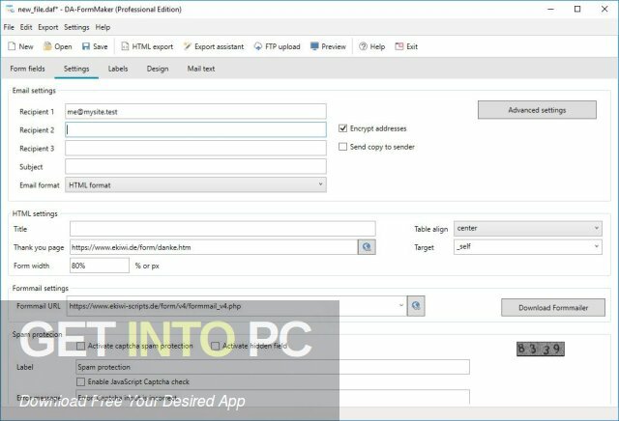Open the Edit menu
Screen dimensions: 619x421
[x=26, y=27]
